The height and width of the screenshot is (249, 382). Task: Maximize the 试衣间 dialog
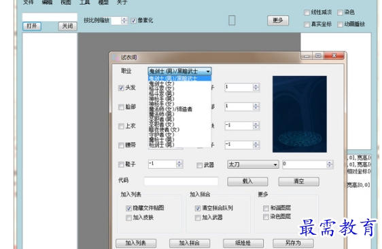click(x=318, y=56)
